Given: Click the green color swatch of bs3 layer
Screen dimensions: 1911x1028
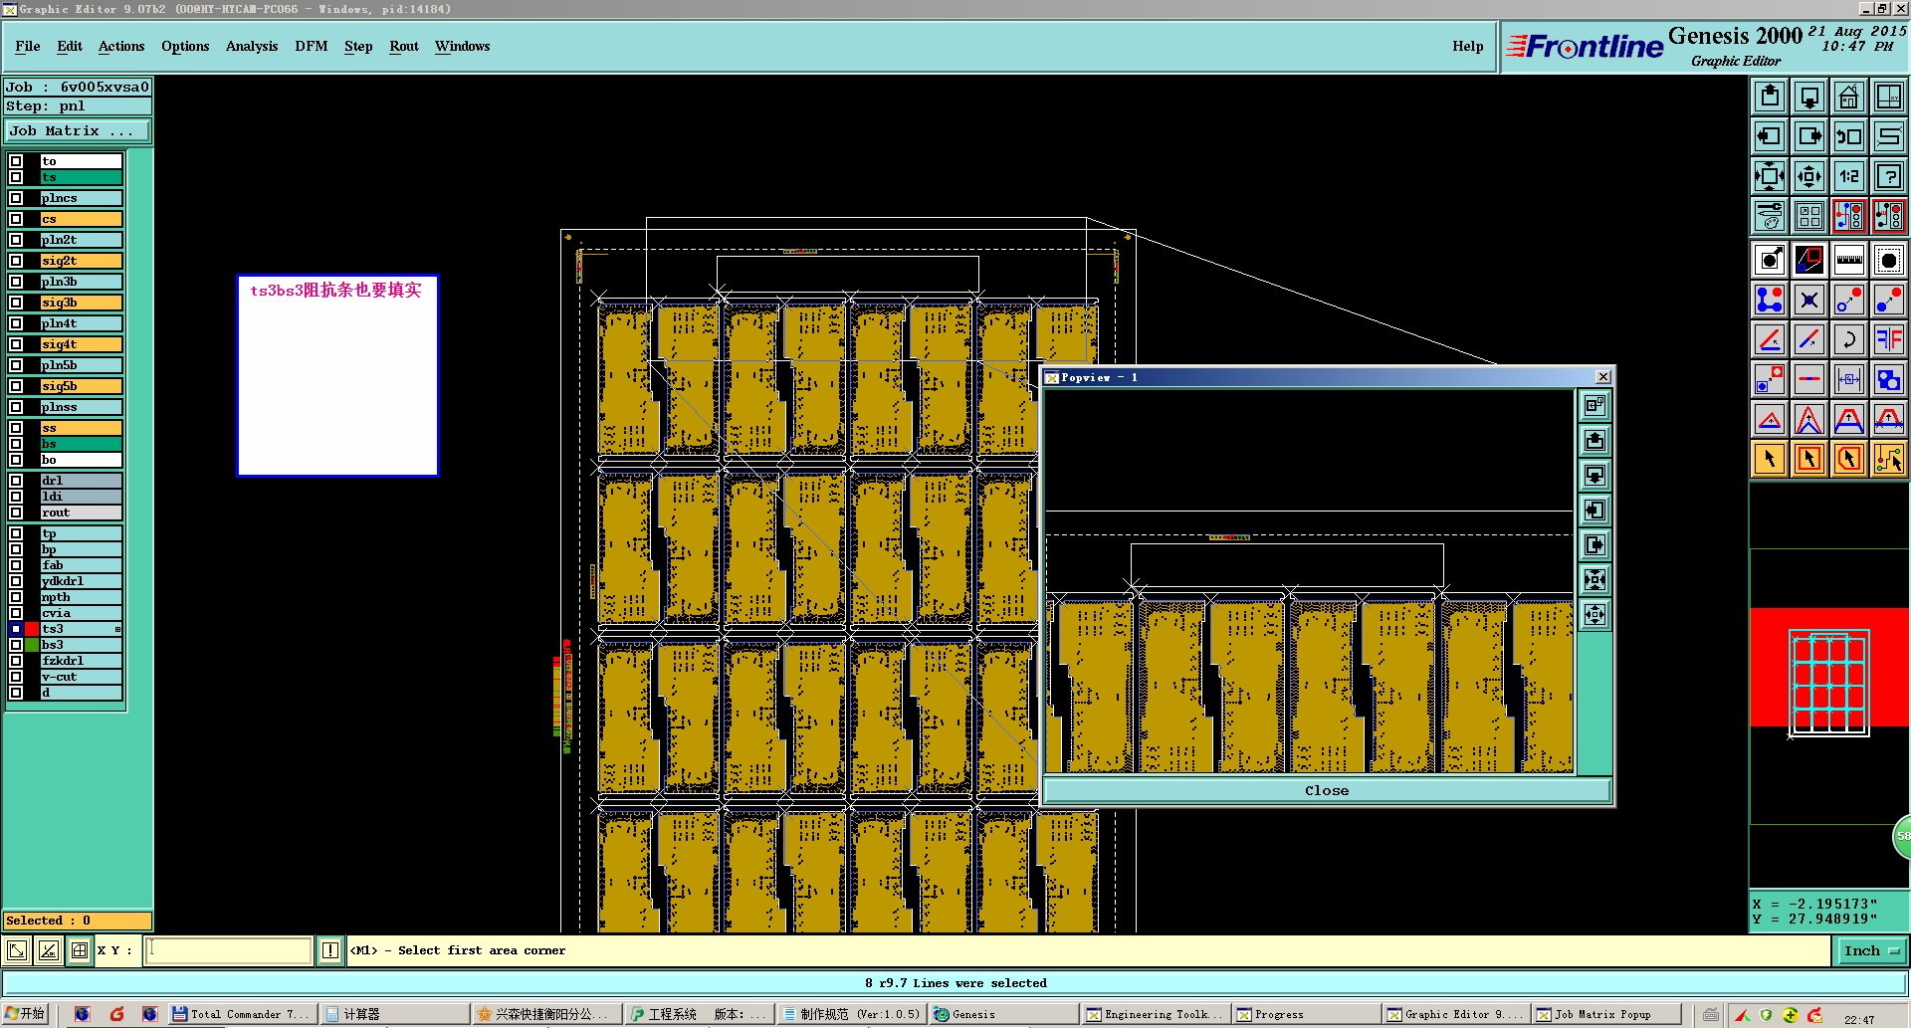Looking at the screenshot, I should click(33, 645).
